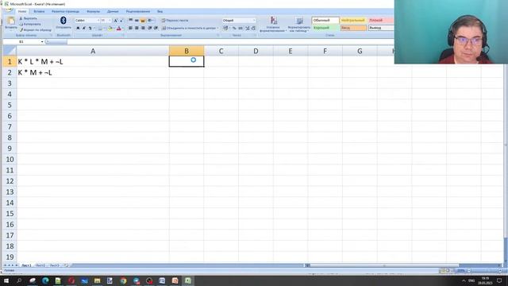The image size is (508, 286).
Task: Apply the green Хороший cell style
Action: (x=325, y=28)
